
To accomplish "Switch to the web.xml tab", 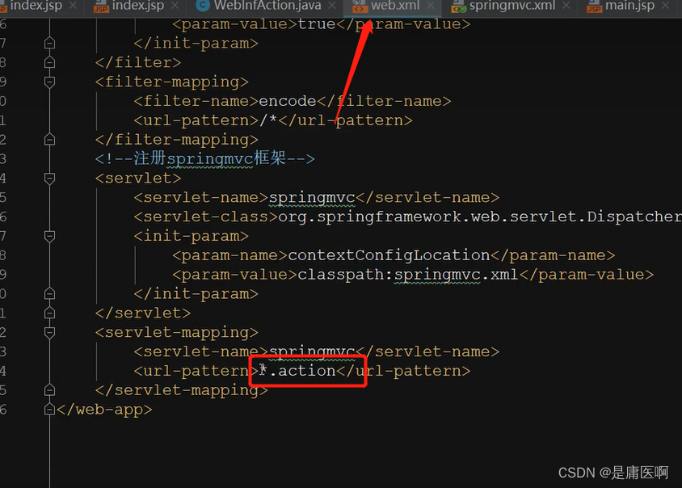I will [x=395, y=6].
